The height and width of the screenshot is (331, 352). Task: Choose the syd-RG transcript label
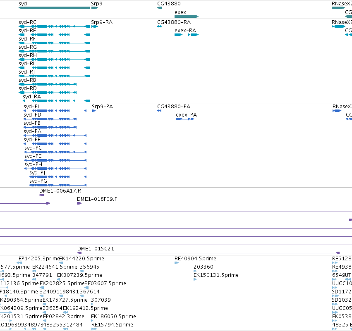[28, 47]
